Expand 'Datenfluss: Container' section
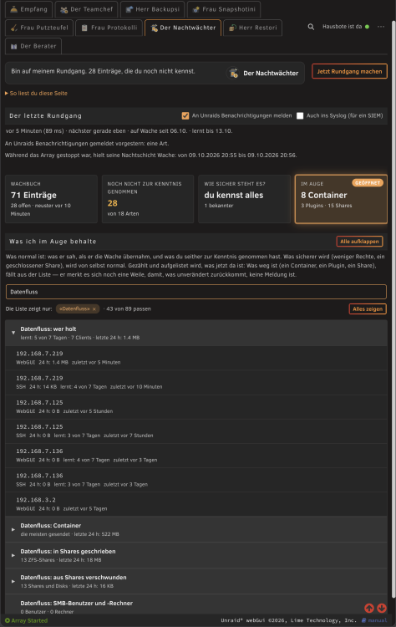 (x=196, y=529)
